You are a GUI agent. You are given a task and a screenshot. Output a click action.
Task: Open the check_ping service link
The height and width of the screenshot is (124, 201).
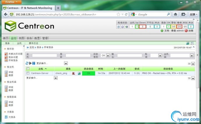click(61, 73)
